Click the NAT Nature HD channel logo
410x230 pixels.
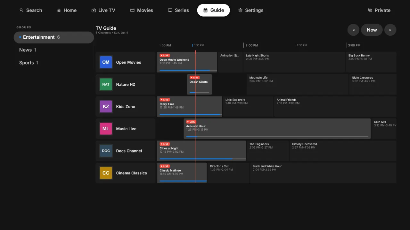tap(106, 84)
